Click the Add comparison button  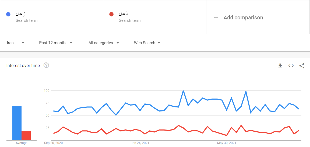[243, 17]
